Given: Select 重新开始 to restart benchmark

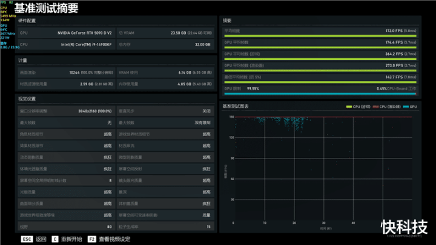Looking at the screenshot, I should (x=71, y=239).
